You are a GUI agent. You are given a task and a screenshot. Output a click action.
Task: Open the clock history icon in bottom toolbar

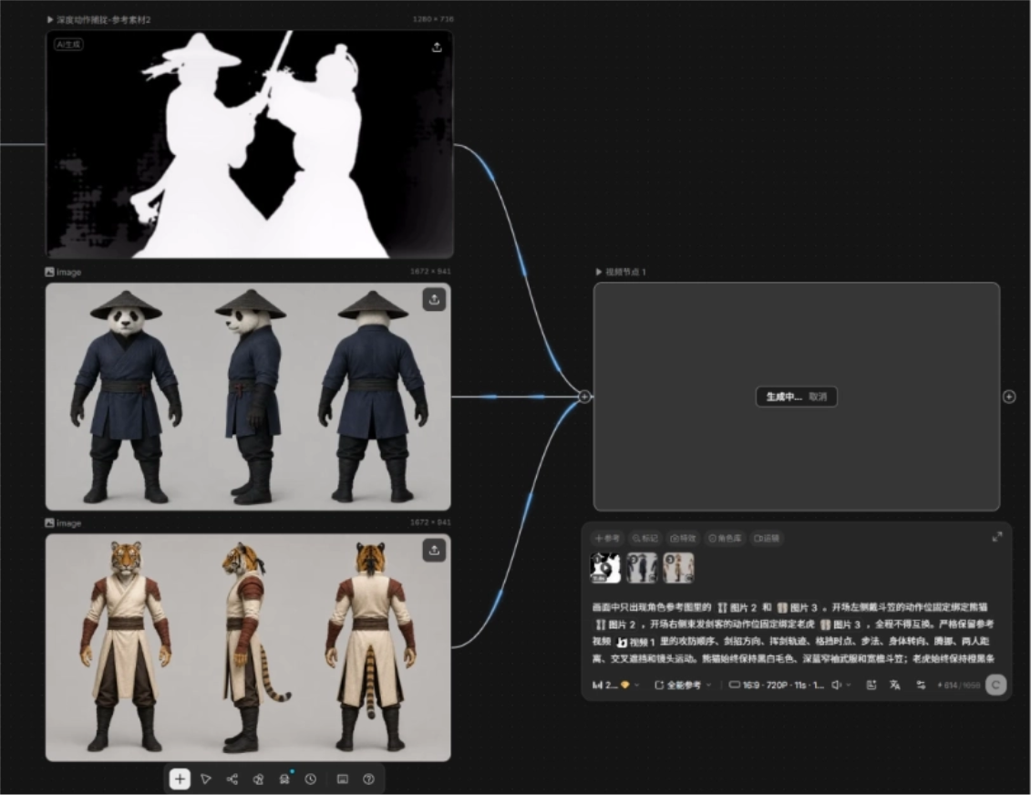(x=310, y=780)
